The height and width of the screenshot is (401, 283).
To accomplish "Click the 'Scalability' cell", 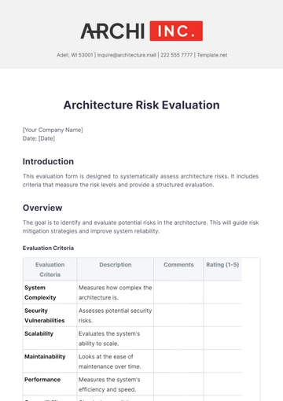I will point(50,338).
